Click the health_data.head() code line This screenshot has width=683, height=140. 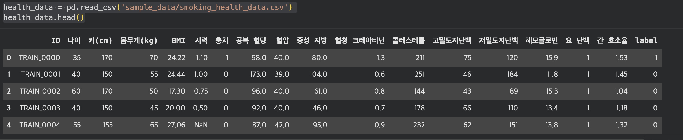point(44,18)
